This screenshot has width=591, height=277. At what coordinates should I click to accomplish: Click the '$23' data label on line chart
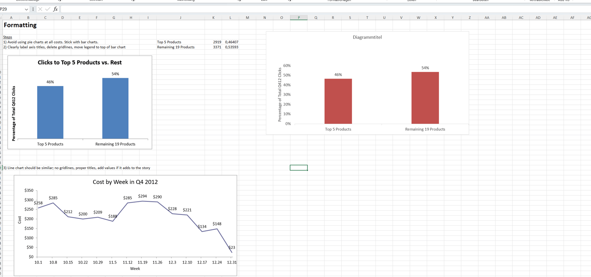(x=232, y=247)
